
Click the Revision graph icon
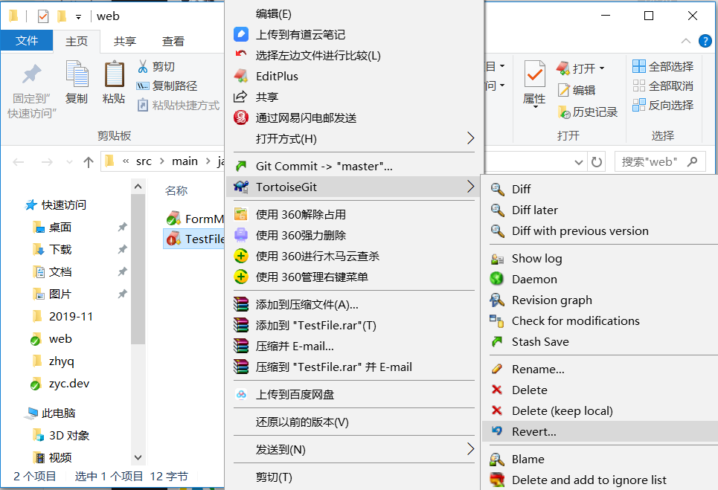pos(497,300)
